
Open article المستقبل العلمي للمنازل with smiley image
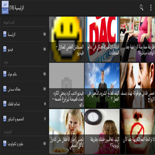pos(67,39)
